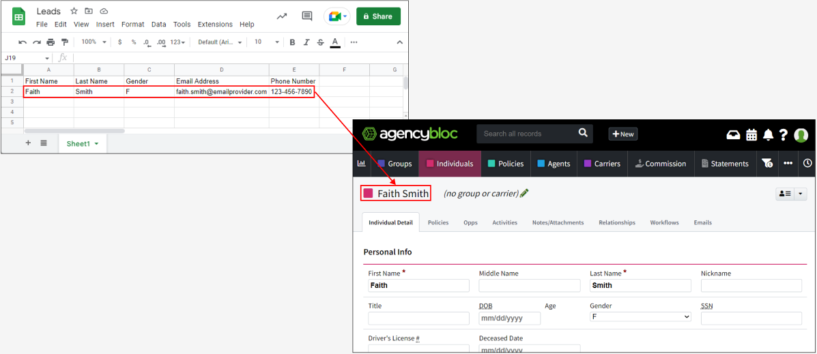Star the Leads spreadsheet
The image size is (817, 354).
[74, 11]
